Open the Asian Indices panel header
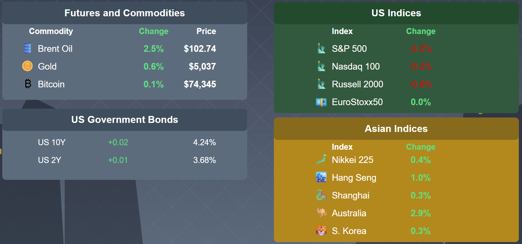522x244 pixels. (x=396, y=129)
